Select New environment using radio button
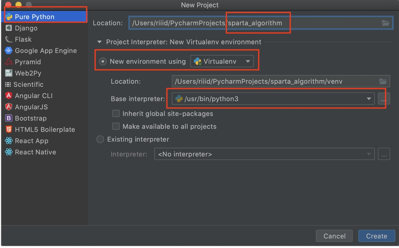The height and width of the screenshot is (248, 399). point(103,62)
